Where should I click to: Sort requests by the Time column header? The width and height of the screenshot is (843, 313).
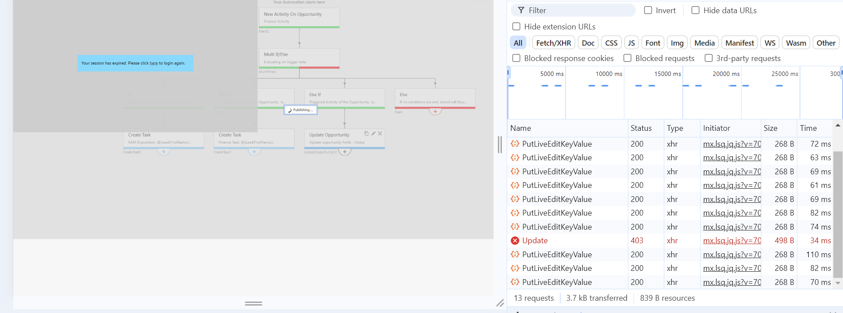tap(808, 128)
